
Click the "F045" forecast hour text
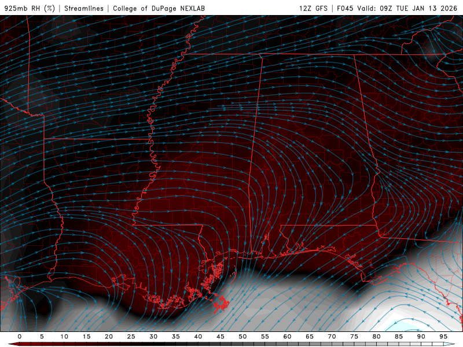(x=345, y=9)
